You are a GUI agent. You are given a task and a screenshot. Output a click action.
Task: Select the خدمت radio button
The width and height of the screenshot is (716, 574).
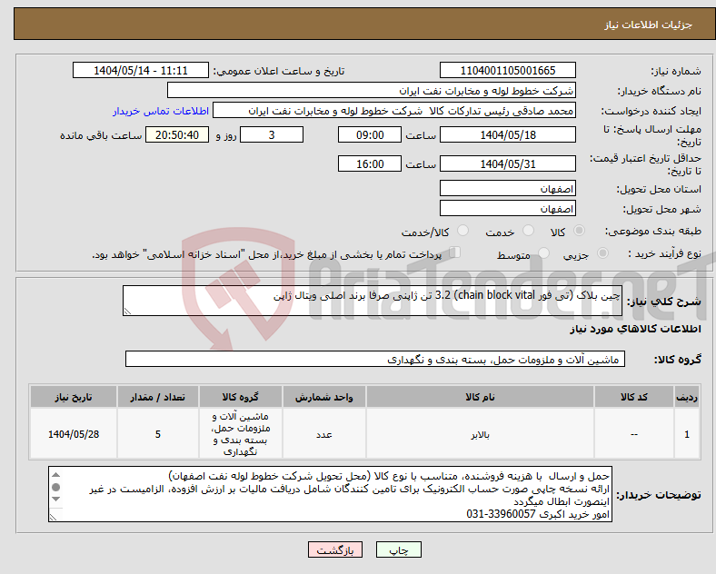tap(528, 231)
